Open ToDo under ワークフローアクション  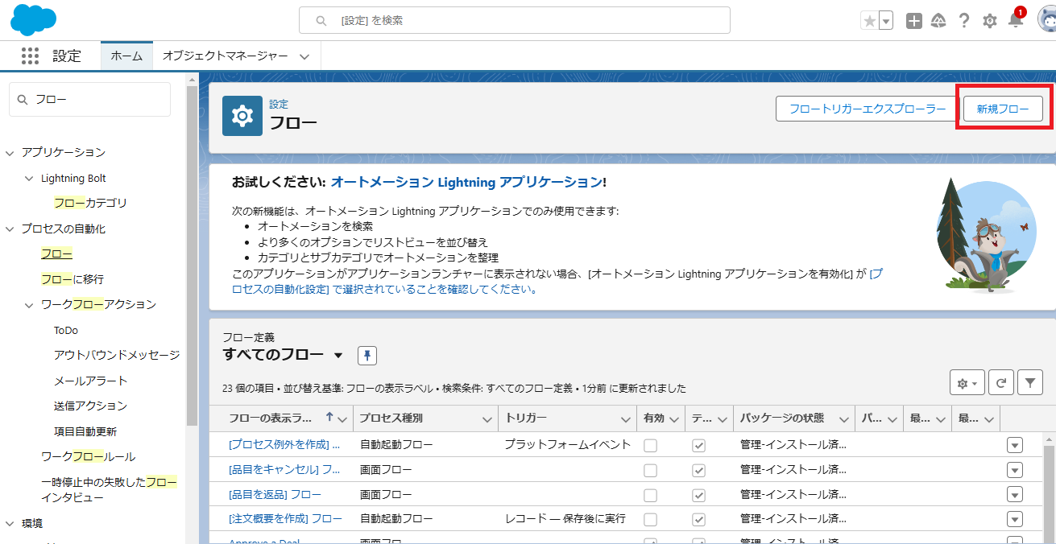(x=66, y=330)
